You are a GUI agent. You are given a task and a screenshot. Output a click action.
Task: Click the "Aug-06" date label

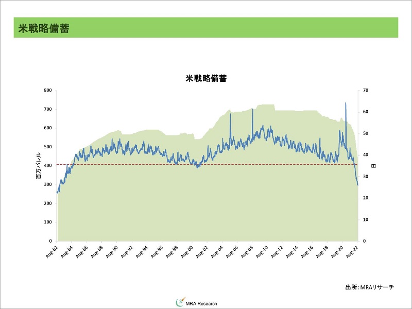click(232, 251)
